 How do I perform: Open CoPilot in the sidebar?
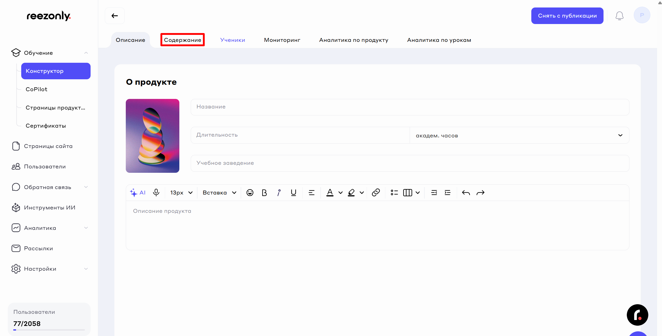click(36, 89)
